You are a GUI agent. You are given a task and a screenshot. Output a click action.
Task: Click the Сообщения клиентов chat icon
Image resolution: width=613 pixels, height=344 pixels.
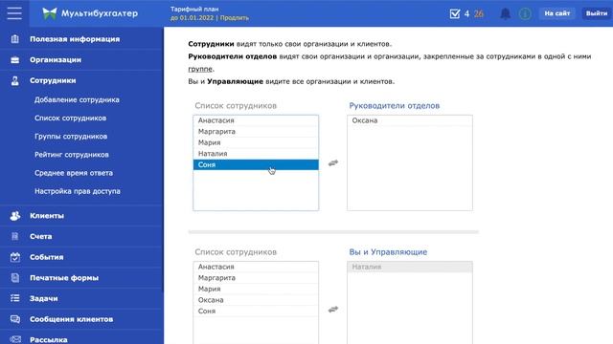click(15, 319)
